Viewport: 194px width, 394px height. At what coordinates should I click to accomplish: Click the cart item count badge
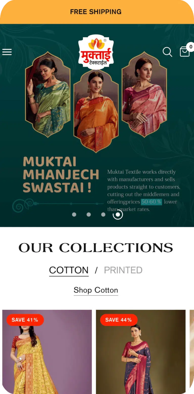point(191,47)
